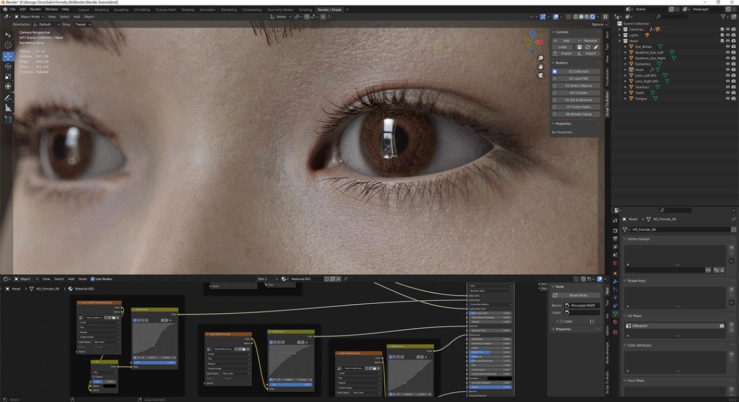Viewport: 739px width, 402px height.
Task: Select the Rotate tool in the viewport toolbar
Action: pos(8,66)
